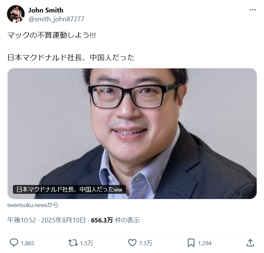Click the card caption 日本マクドナルド社長、中国人だったww
Image resolution: width=264 pixels, height=253 pixels.
coord(69,189)
